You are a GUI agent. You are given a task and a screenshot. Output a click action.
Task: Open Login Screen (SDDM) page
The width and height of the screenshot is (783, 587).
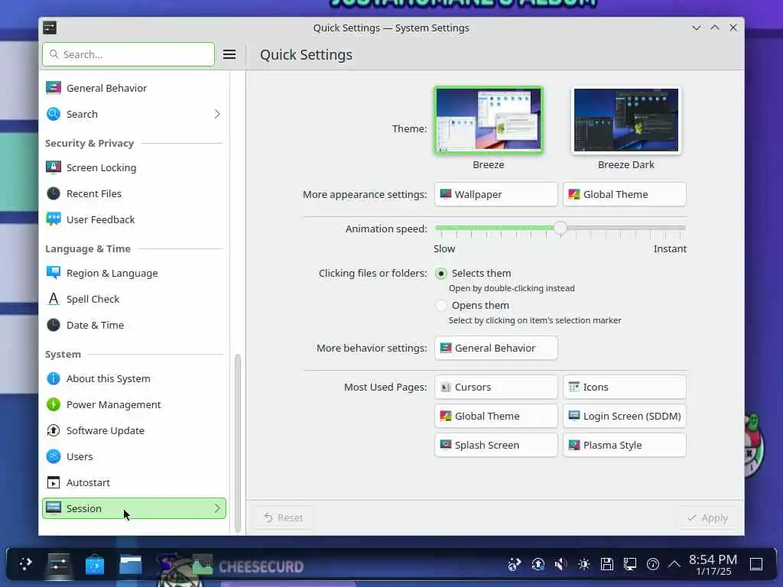point(625,416)
